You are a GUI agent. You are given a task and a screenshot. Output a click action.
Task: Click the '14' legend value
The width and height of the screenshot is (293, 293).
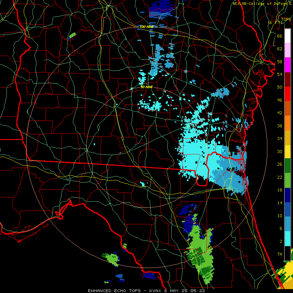(x=280, y=203)
